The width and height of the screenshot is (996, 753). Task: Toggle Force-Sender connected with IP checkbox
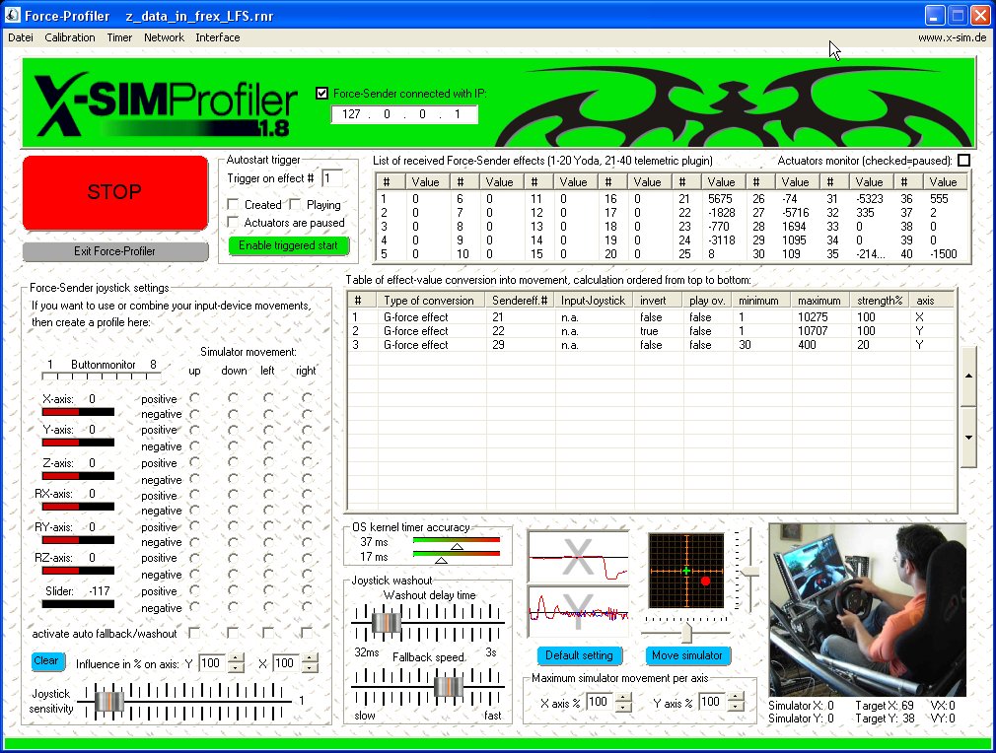(322, 94)
